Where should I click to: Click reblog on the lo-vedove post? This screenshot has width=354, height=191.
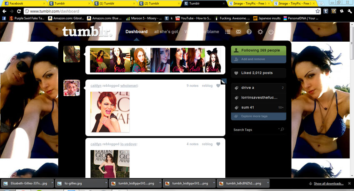tap(207, 144)
